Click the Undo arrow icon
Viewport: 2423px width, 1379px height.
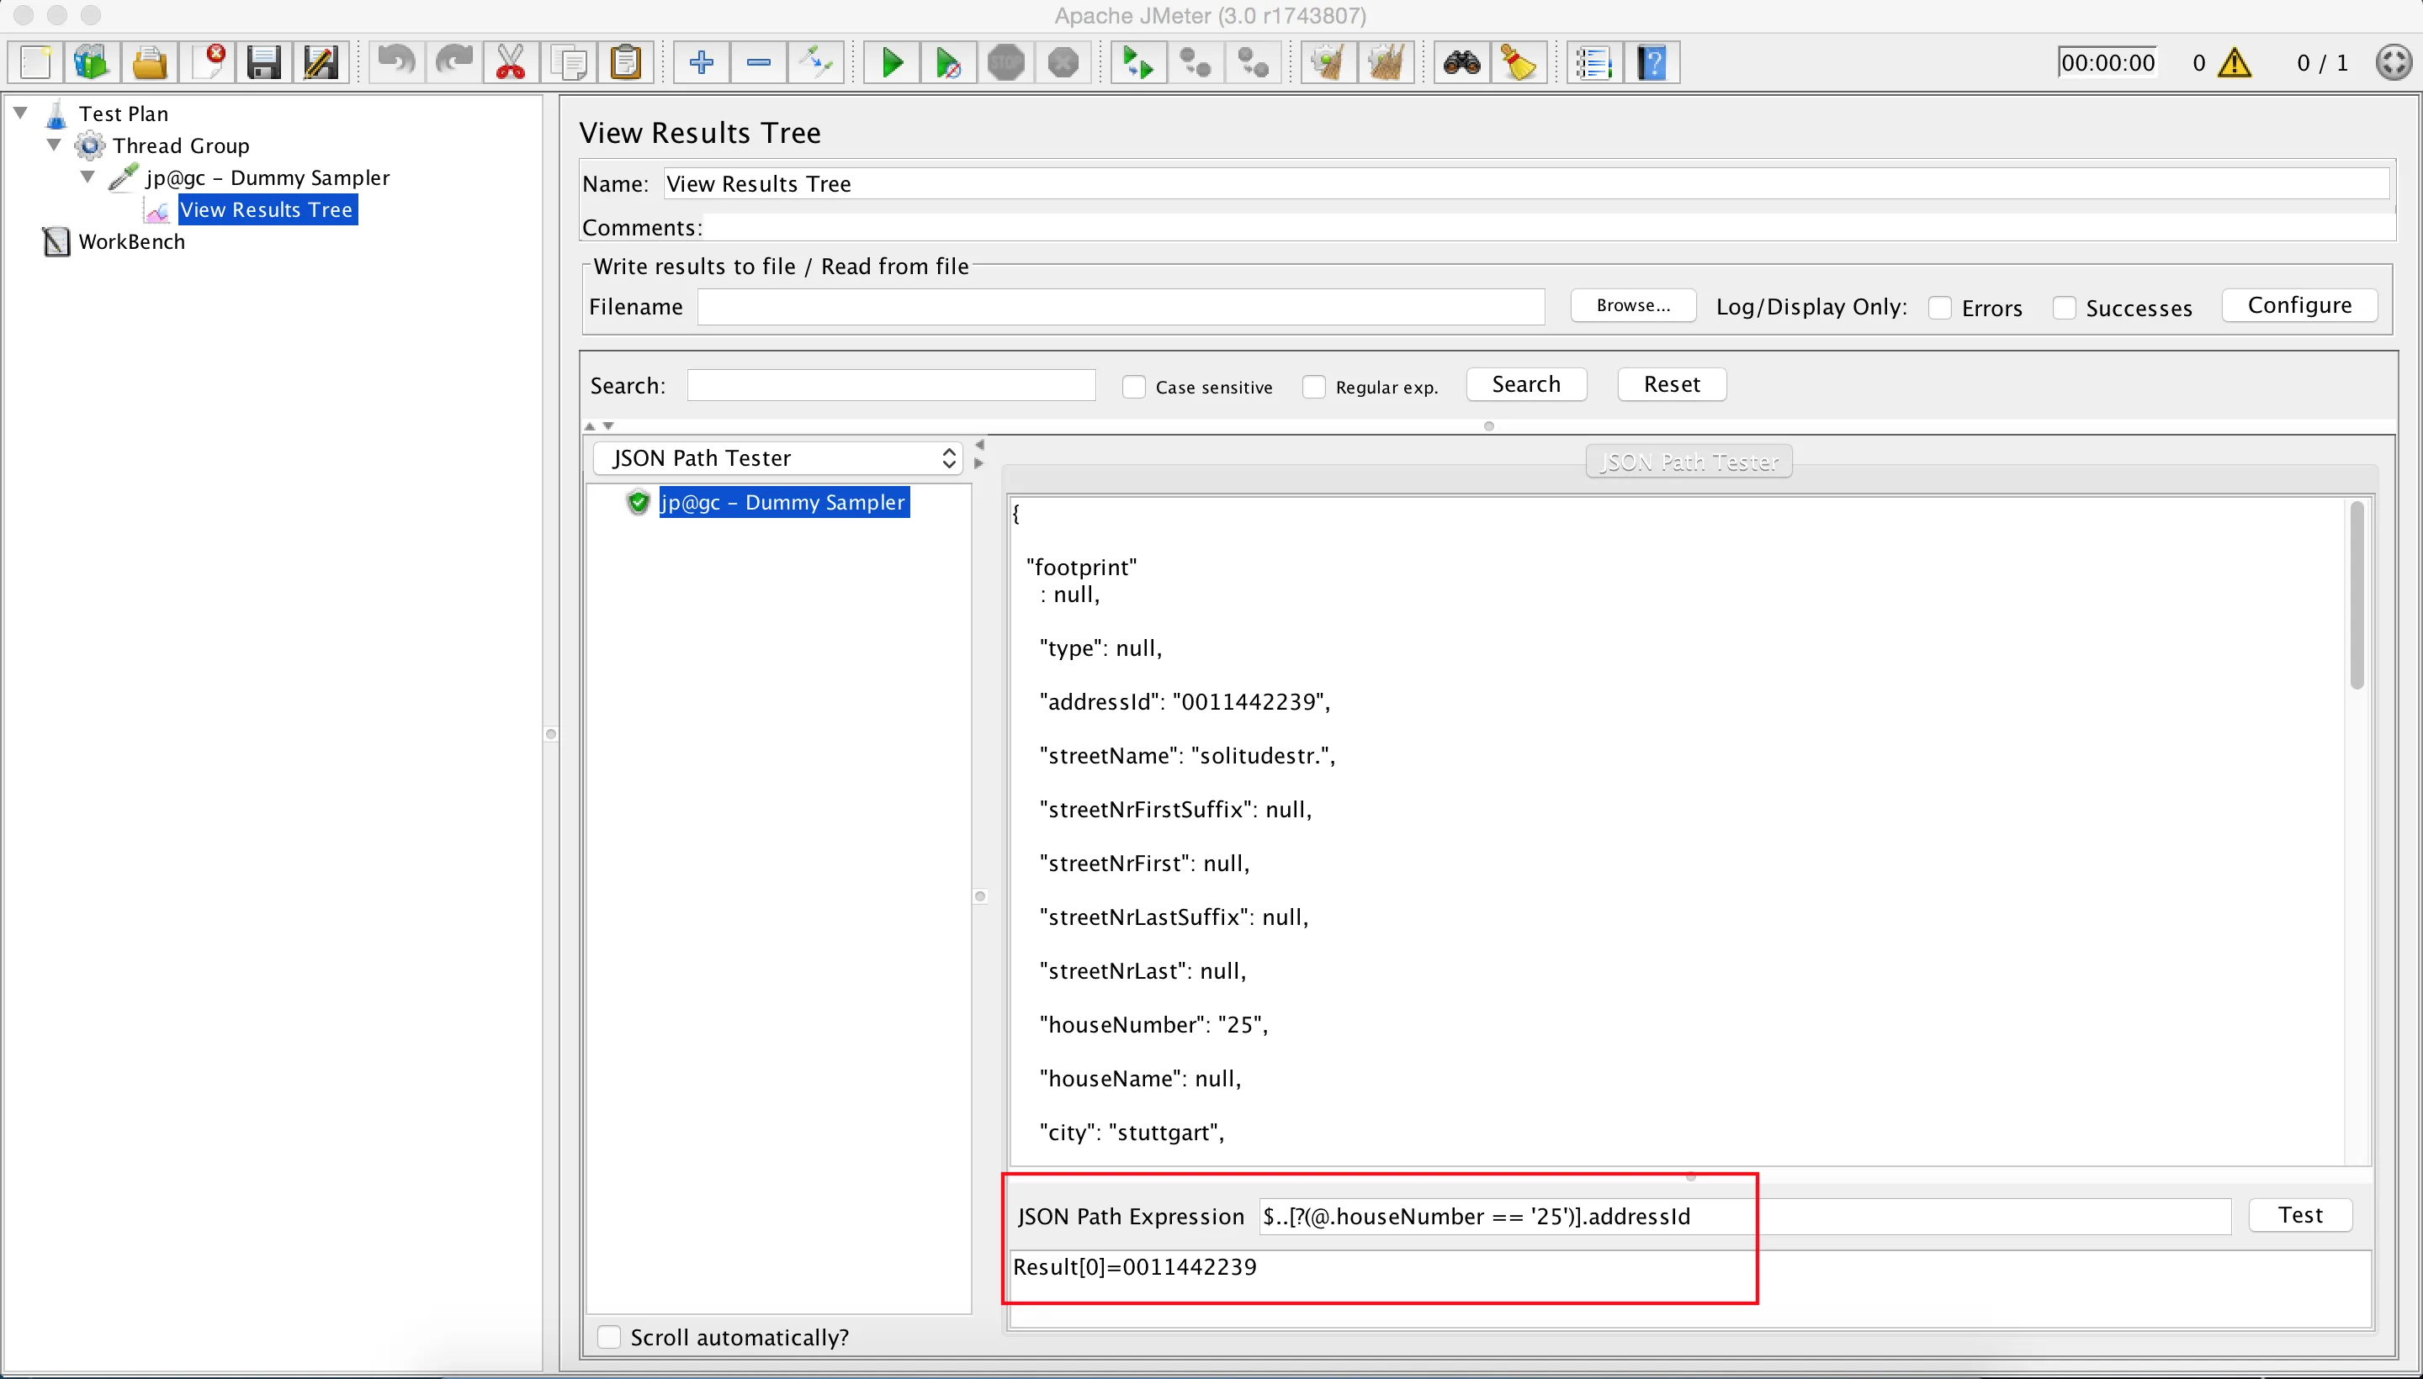(396, 62)
